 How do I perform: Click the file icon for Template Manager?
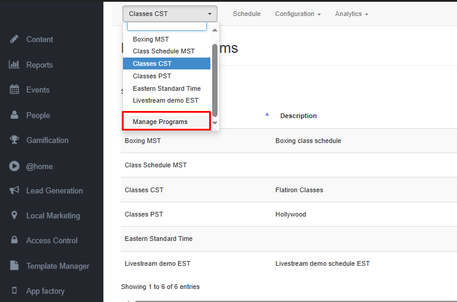[x=14, y=266]
